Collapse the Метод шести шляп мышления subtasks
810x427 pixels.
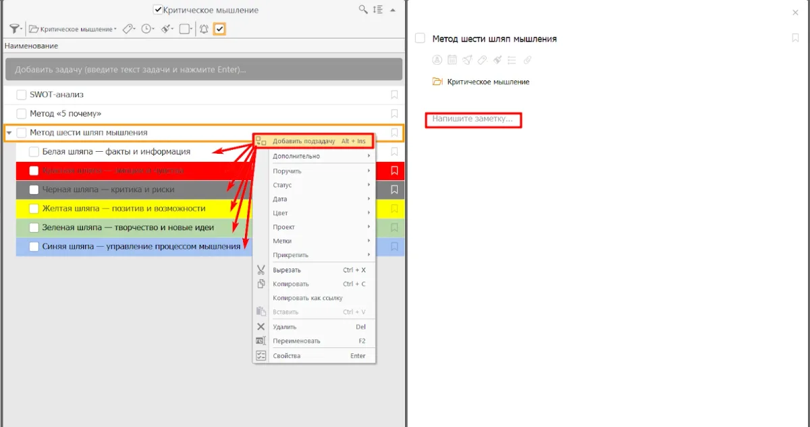(x=9, y=133)
